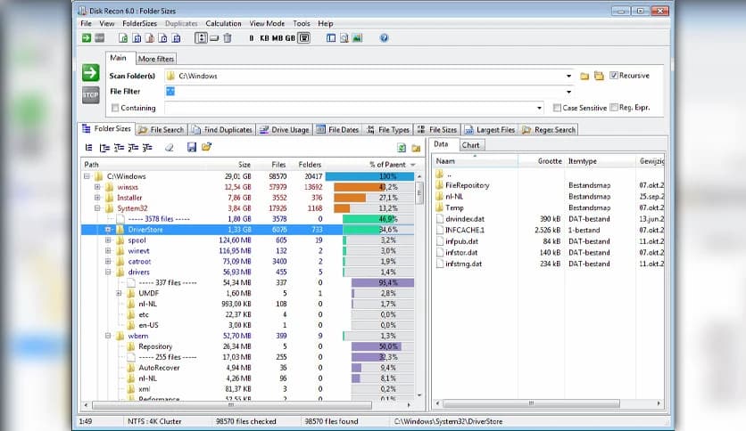Enable the Containing checkbox

pos(114,108)
